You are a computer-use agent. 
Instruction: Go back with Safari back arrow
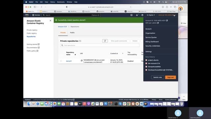tap(42, 7)
